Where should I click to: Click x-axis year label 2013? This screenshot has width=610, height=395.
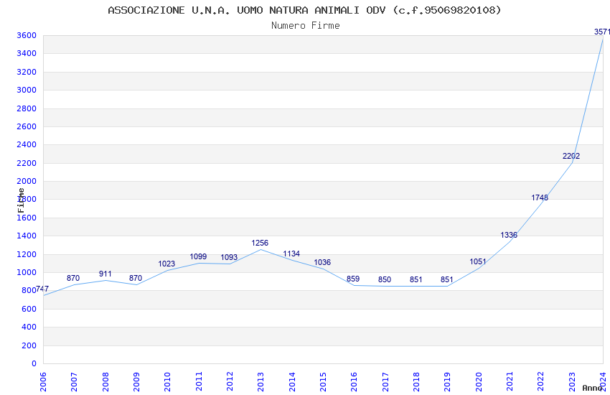click(261, 382)
